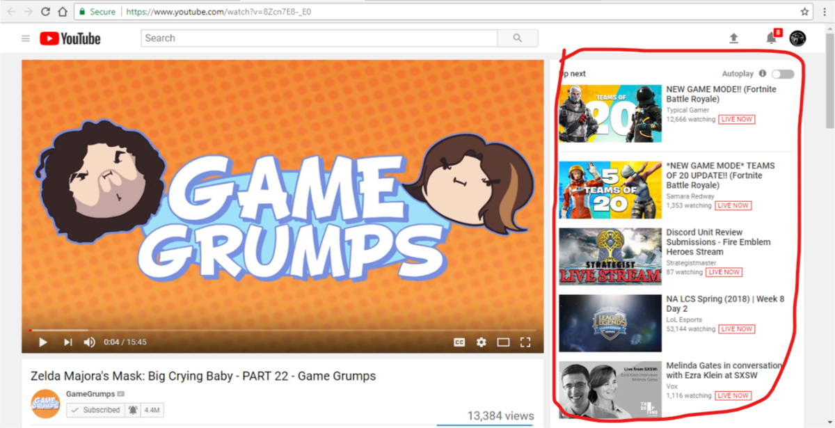Screen dimensions: 835x428
Task: Open the account avatar menu
Action: (x=797, y=38)
